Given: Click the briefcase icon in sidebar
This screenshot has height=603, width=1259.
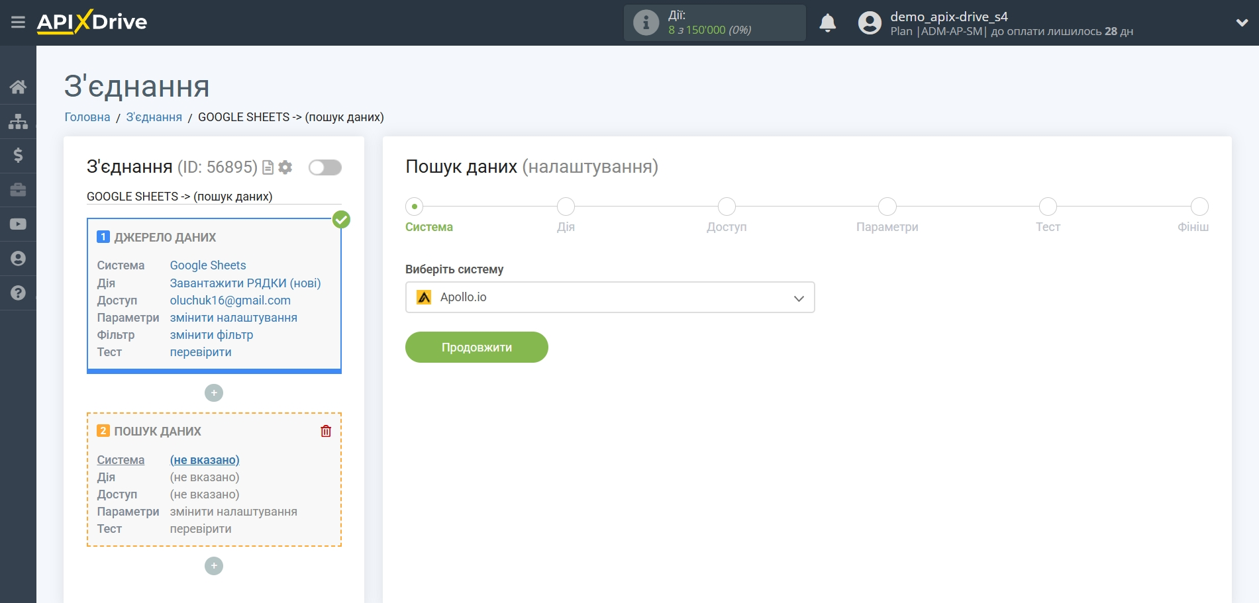Looking at the screenshot, I should pyautogui.click(x=18, y=190).
